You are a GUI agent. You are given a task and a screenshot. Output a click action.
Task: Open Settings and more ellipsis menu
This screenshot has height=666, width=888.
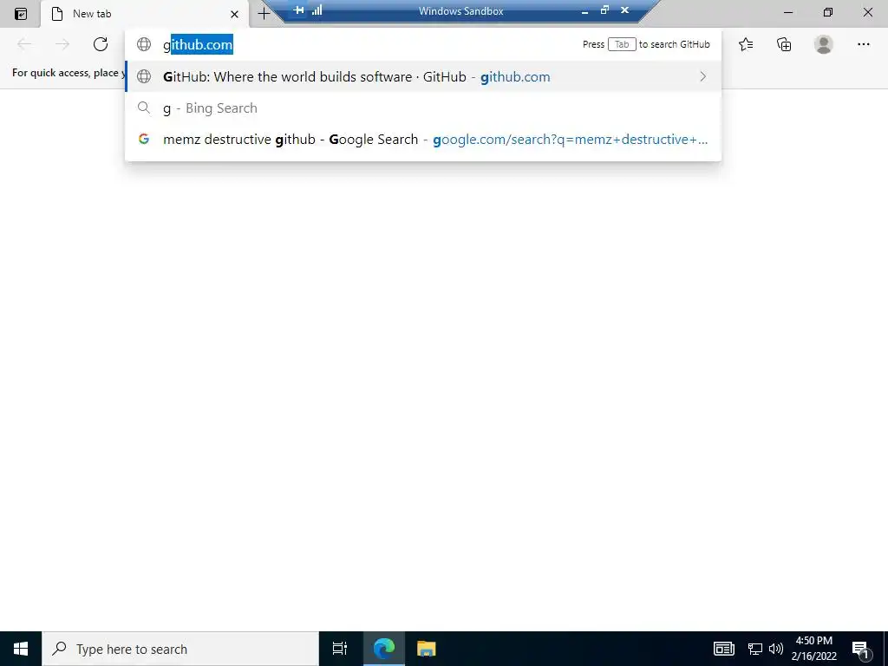pyautogui.click(x=863, y=44)
